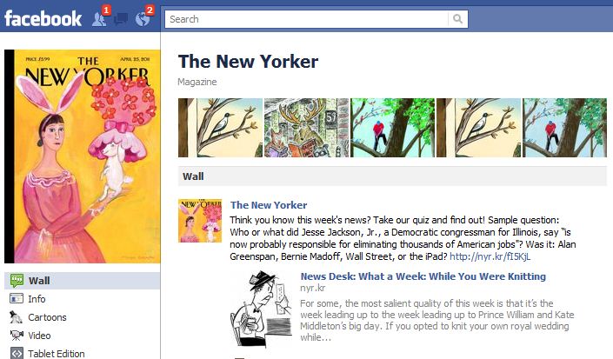This screenshot has height=359, width=613.
Task: Click The New Yorker post author name
Action: [269, 205]
